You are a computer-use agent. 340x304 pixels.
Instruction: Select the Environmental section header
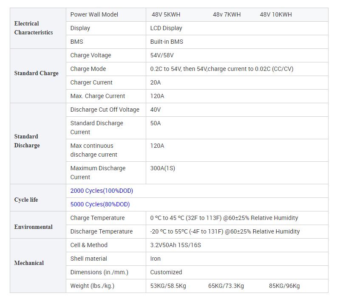pyautogui.click(x=33, y=227)
